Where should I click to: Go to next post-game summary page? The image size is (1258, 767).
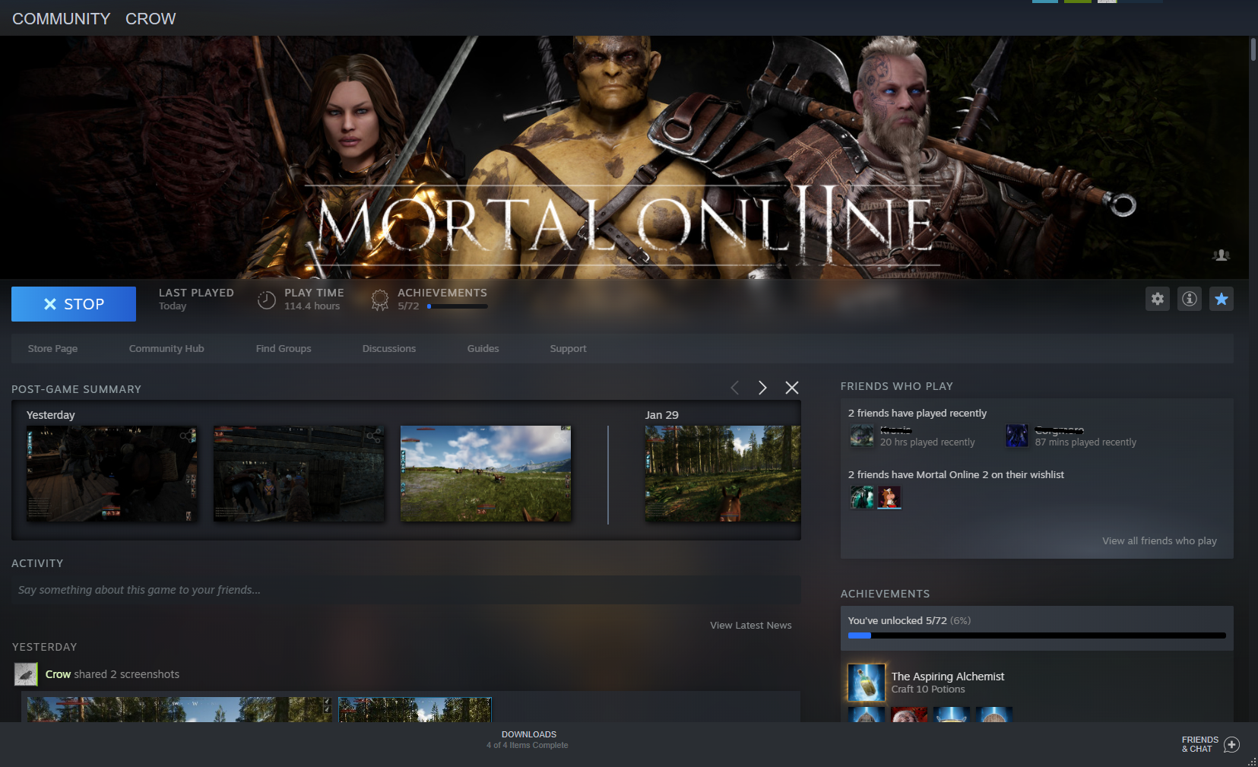coord(762,388)
